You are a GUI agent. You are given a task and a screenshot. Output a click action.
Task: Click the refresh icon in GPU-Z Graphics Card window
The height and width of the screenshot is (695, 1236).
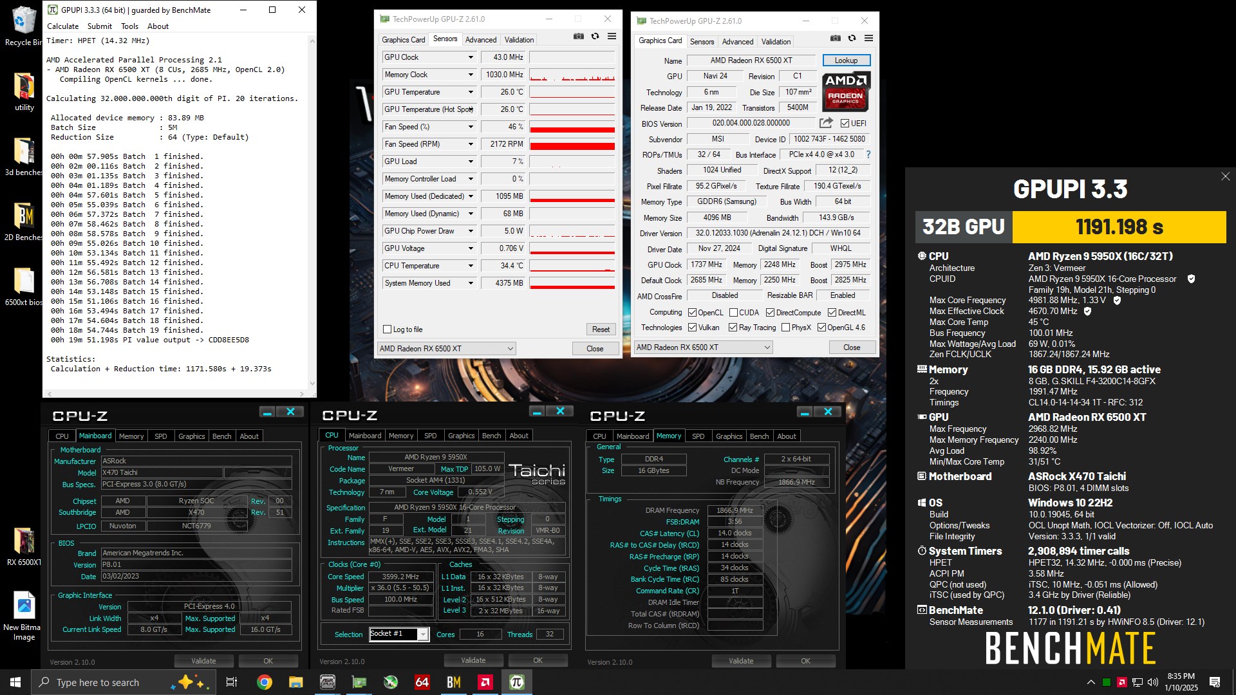coord(852,39)
